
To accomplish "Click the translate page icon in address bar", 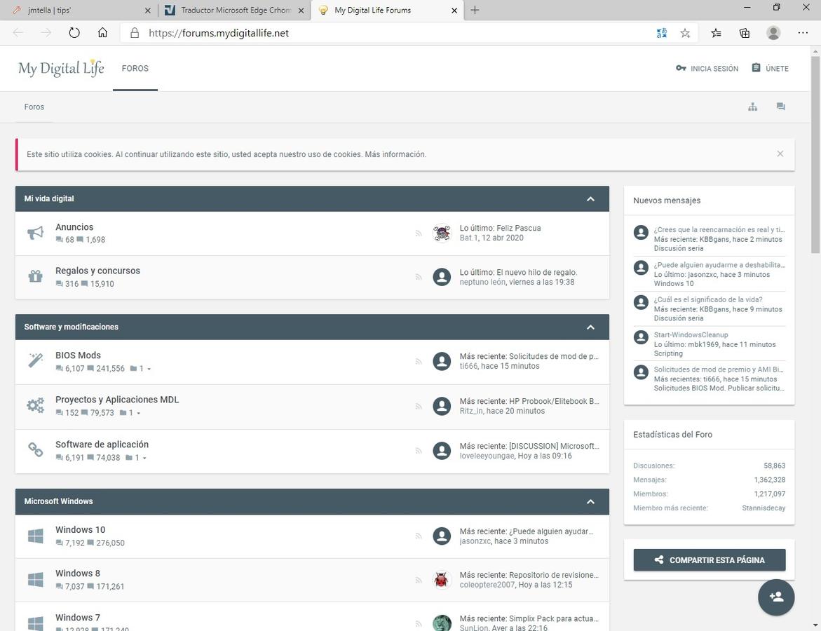I will (662, 33).
